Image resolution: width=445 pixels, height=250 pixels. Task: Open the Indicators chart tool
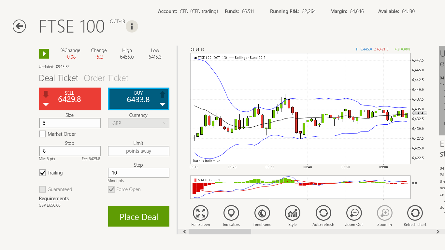point(231,213)
